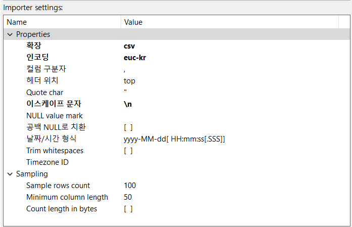Toggle the Trim whitespaces checkbox
Screen dimensions: 352x227
point(128,151)
